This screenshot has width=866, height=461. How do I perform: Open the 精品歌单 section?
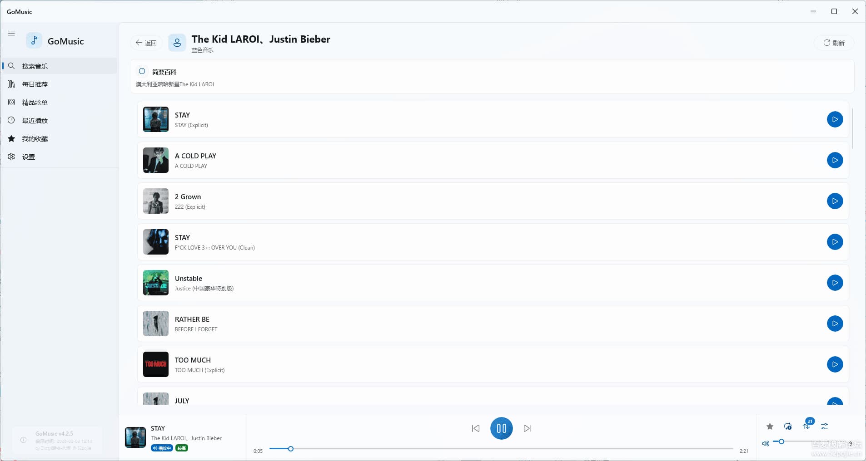[59, 102]
